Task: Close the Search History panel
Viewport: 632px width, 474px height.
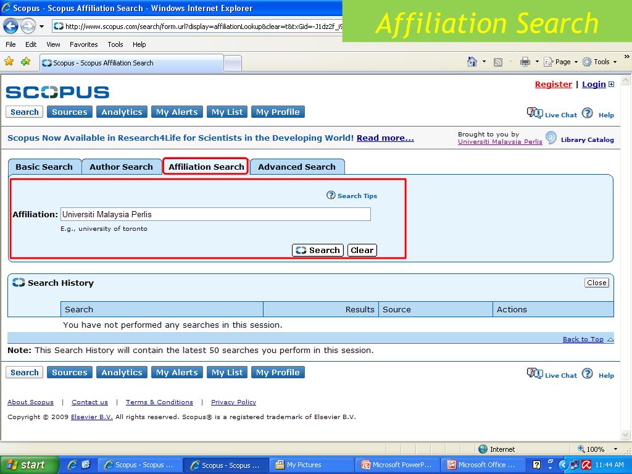Action: [597, 283]
